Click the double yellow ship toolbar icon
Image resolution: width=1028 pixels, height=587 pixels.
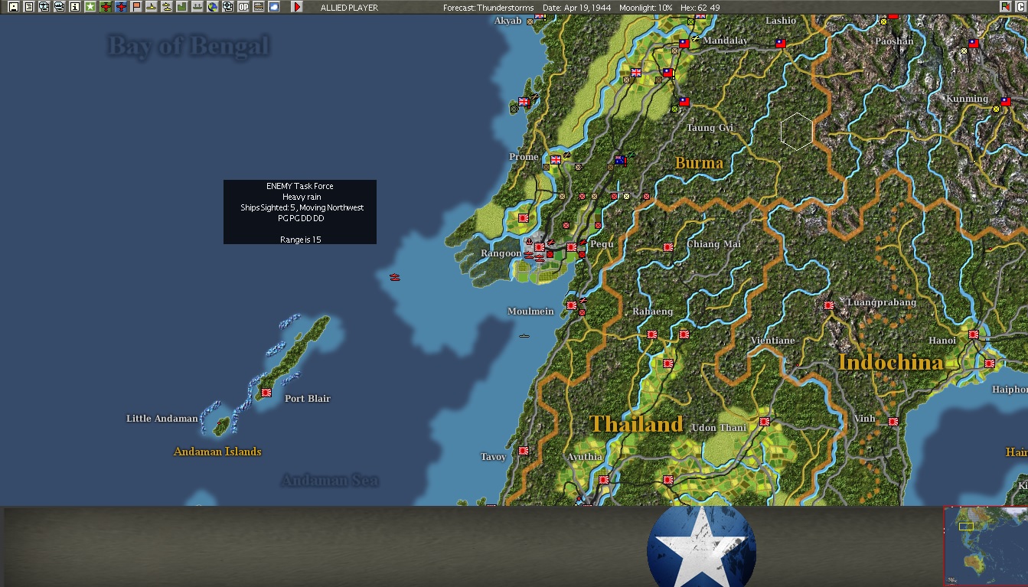click(166, 7)
